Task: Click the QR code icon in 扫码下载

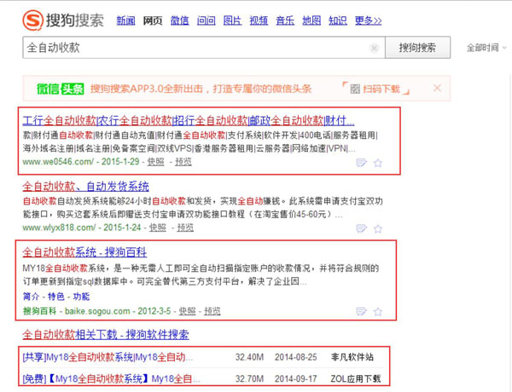Action: 355,89
